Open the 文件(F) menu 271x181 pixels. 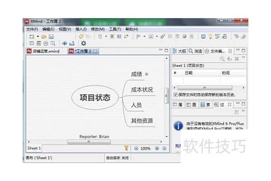pyautogui.click(x=32, y=29)
